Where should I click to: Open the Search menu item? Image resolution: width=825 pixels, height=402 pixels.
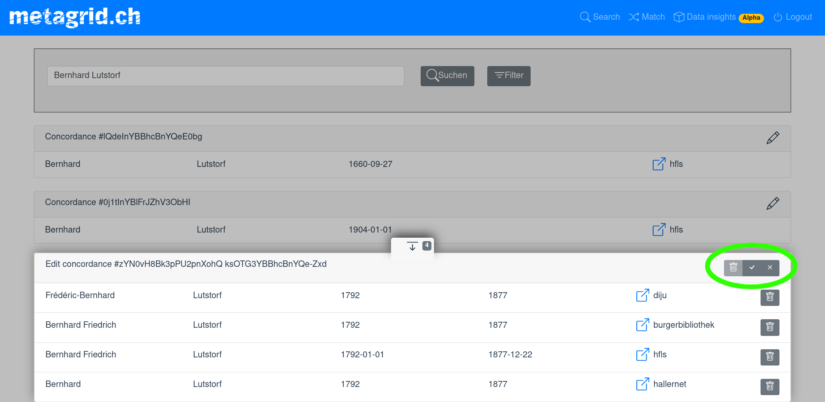coord(600,17)
